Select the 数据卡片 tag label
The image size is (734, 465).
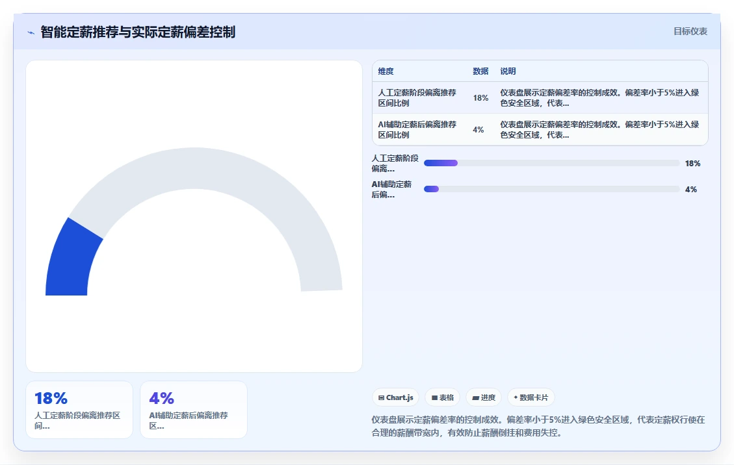(534, 397)
